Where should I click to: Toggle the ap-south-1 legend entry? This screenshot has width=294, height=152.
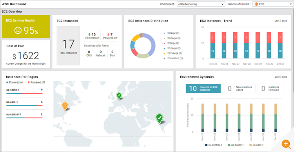point(236,145)
